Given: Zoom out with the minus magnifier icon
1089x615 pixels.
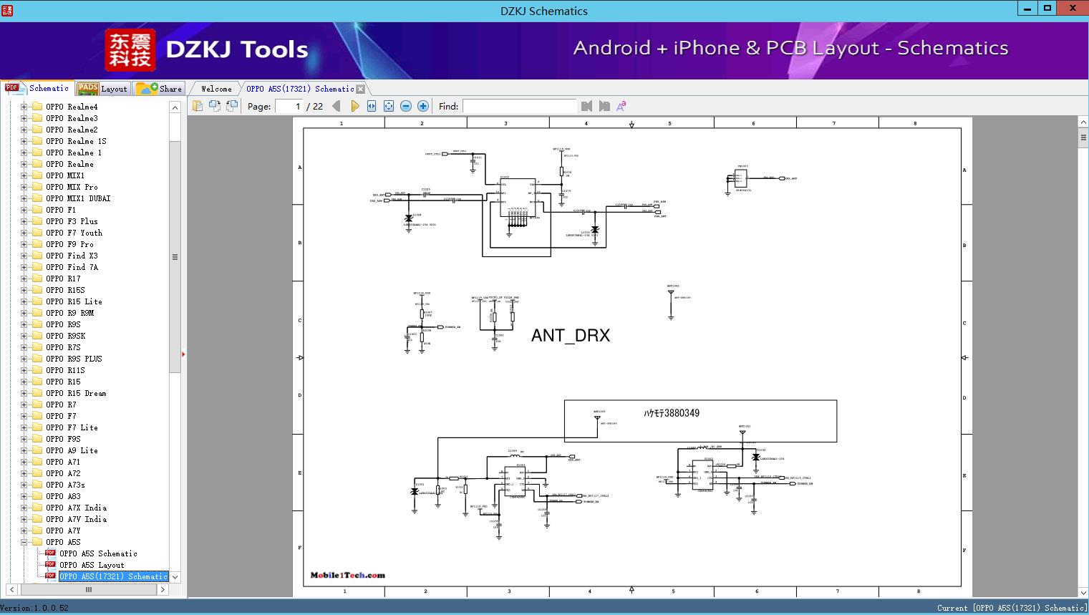Looking at the screenshot, I should click(x=405, y=105).
